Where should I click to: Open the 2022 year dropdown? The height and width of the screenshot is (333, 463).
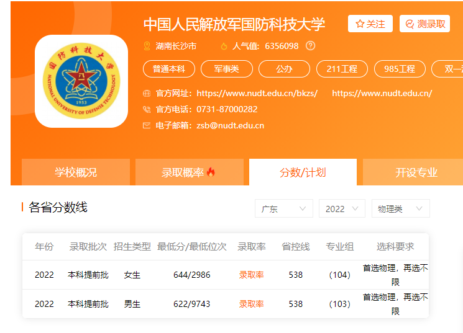click(342, 208)
